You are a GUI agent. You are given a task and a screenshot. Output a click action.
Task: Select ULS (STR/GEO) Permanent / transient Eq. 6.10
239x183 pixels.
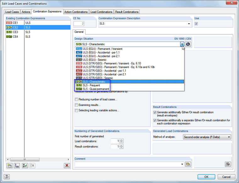(130, 63)
